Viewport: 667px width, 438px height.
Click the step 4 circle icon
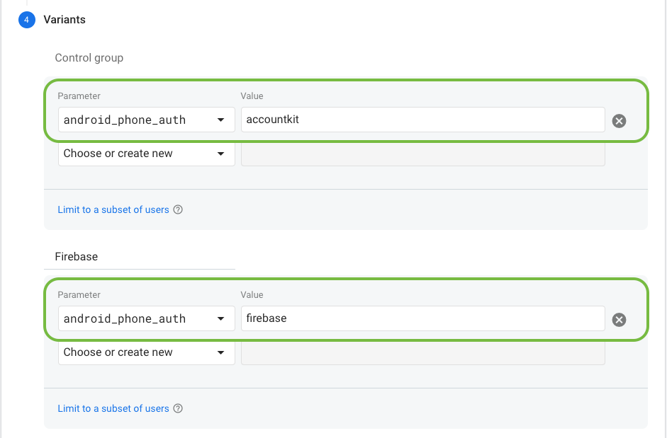[27, 20]
